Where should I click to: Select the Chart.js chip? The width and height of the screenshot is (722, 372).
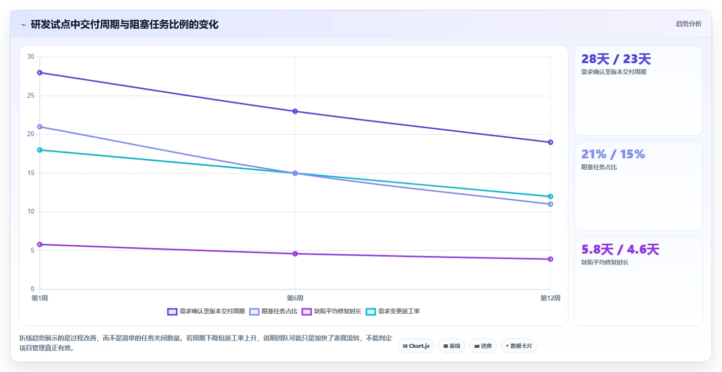(x=416, y=346)
